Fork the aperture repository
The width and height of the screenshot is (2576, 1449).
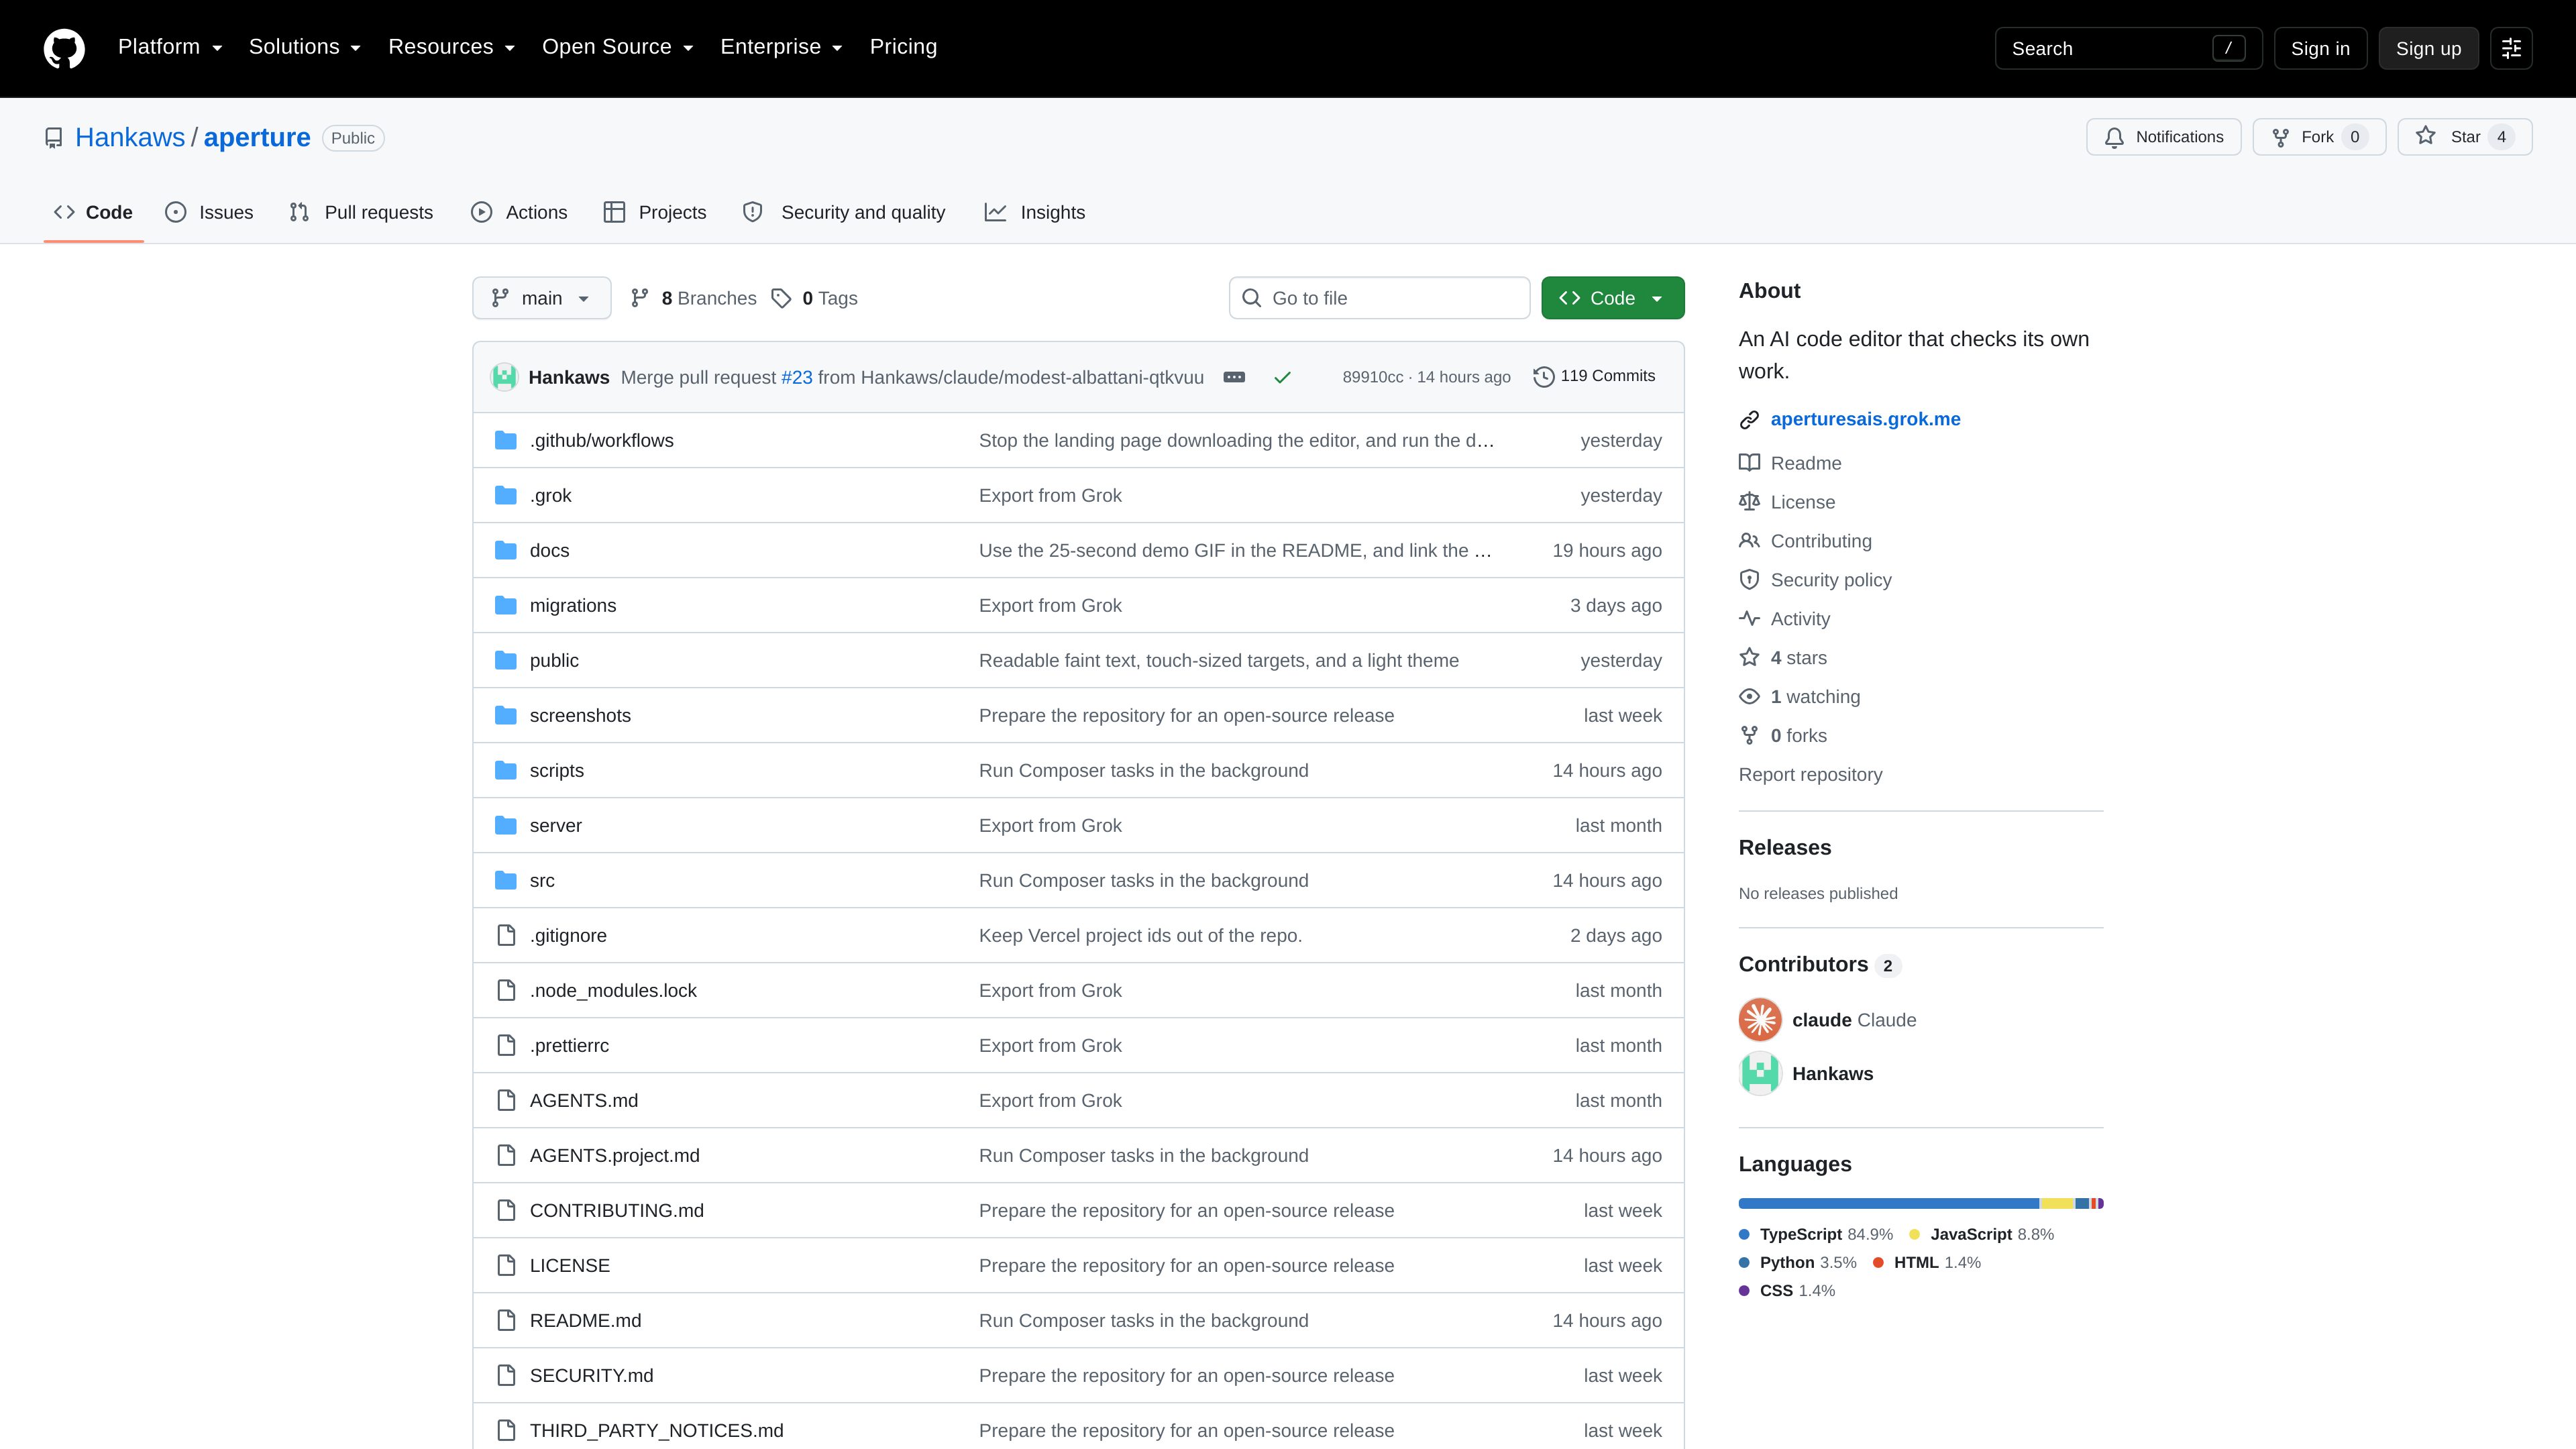pyautogui.click(x=2319, y=137)
